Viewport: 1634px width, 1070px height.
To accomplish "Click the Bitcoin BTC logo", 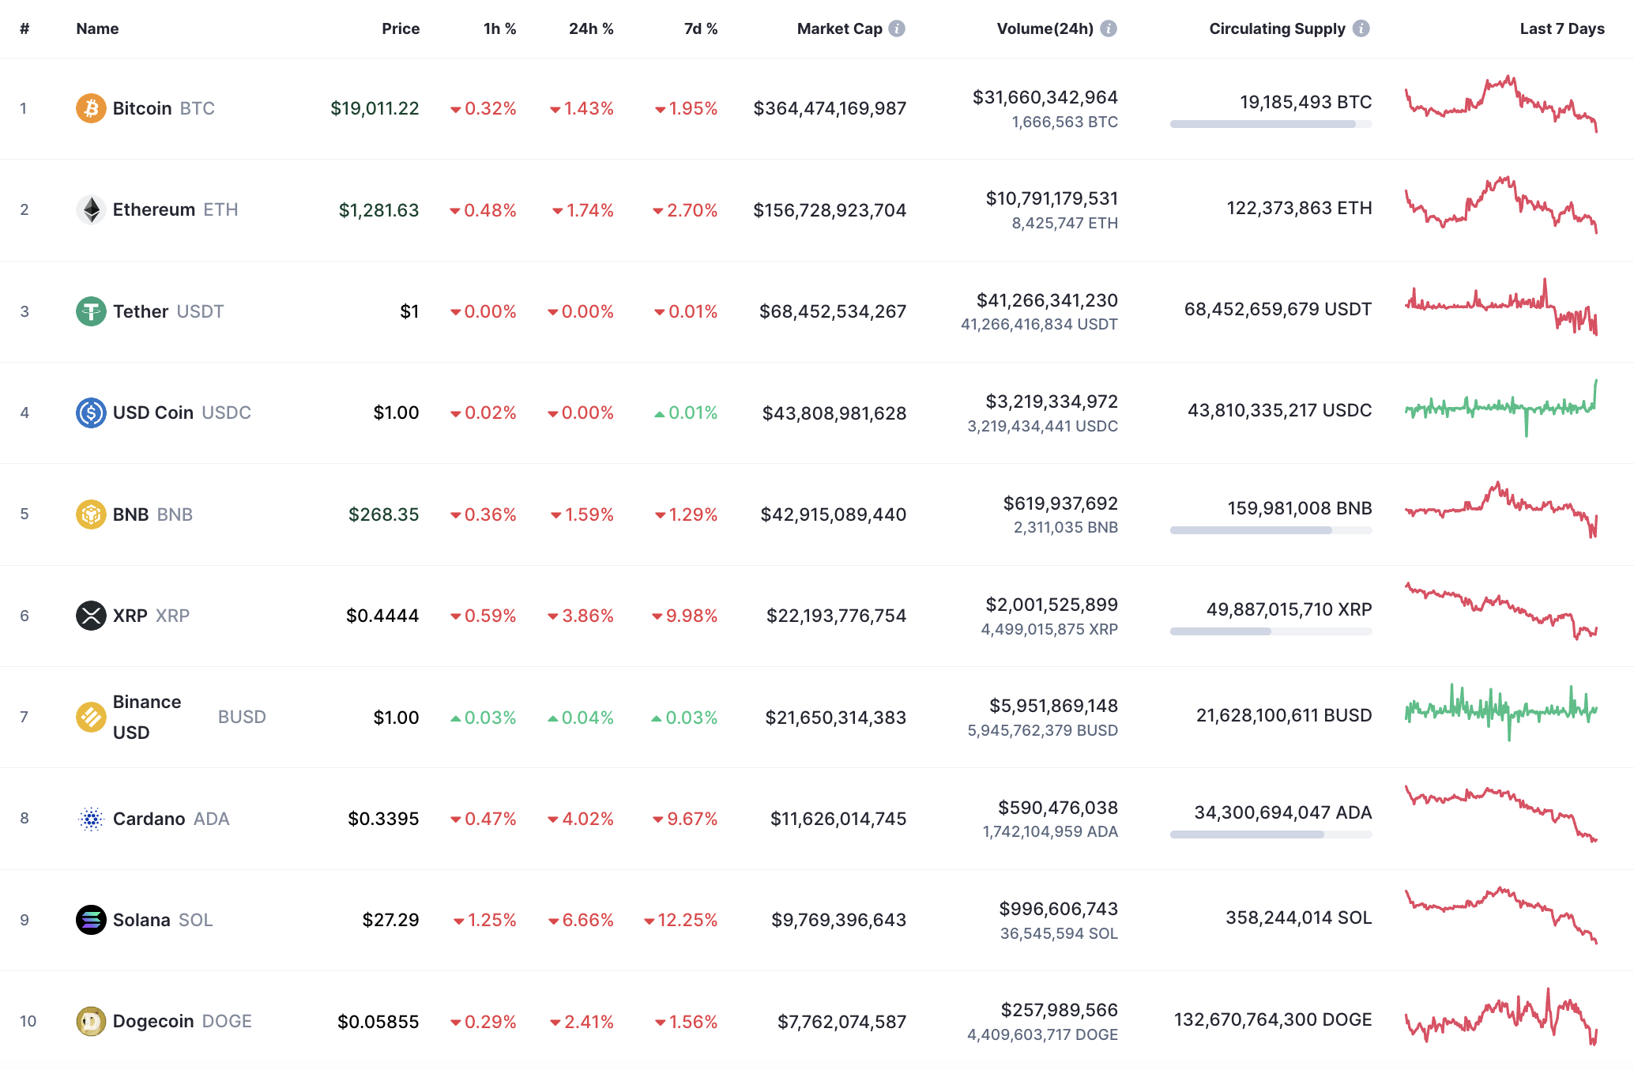I will click(91, 108).
